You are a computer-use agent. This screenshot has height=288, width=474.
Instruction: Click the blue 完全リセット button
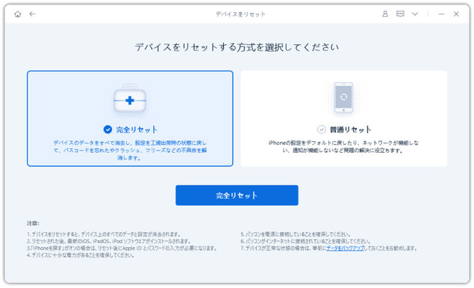237,196
